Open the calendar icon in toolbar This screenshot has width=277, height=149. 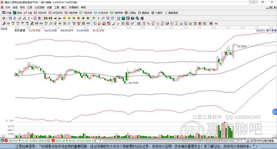pos(118,18)
